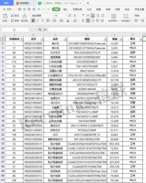The height and width of the screenshot is (183, 146).
Task: Align cell text to bottom
Action: pyautogui.click(x=92, y=16)
